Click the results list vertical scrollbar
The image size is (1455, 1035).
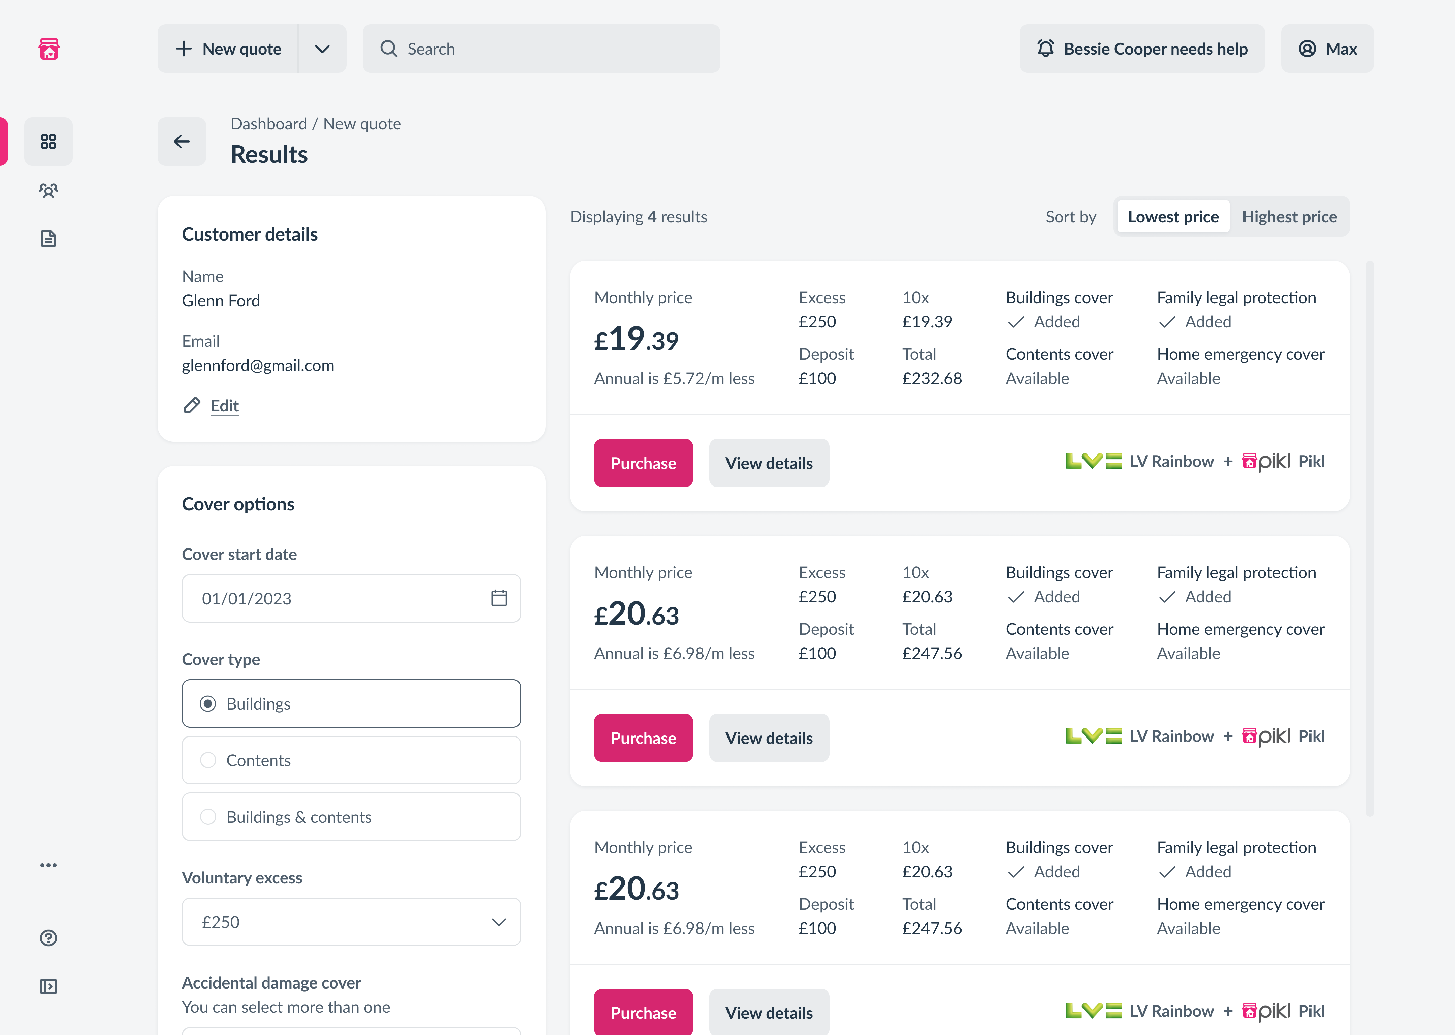1370,538
